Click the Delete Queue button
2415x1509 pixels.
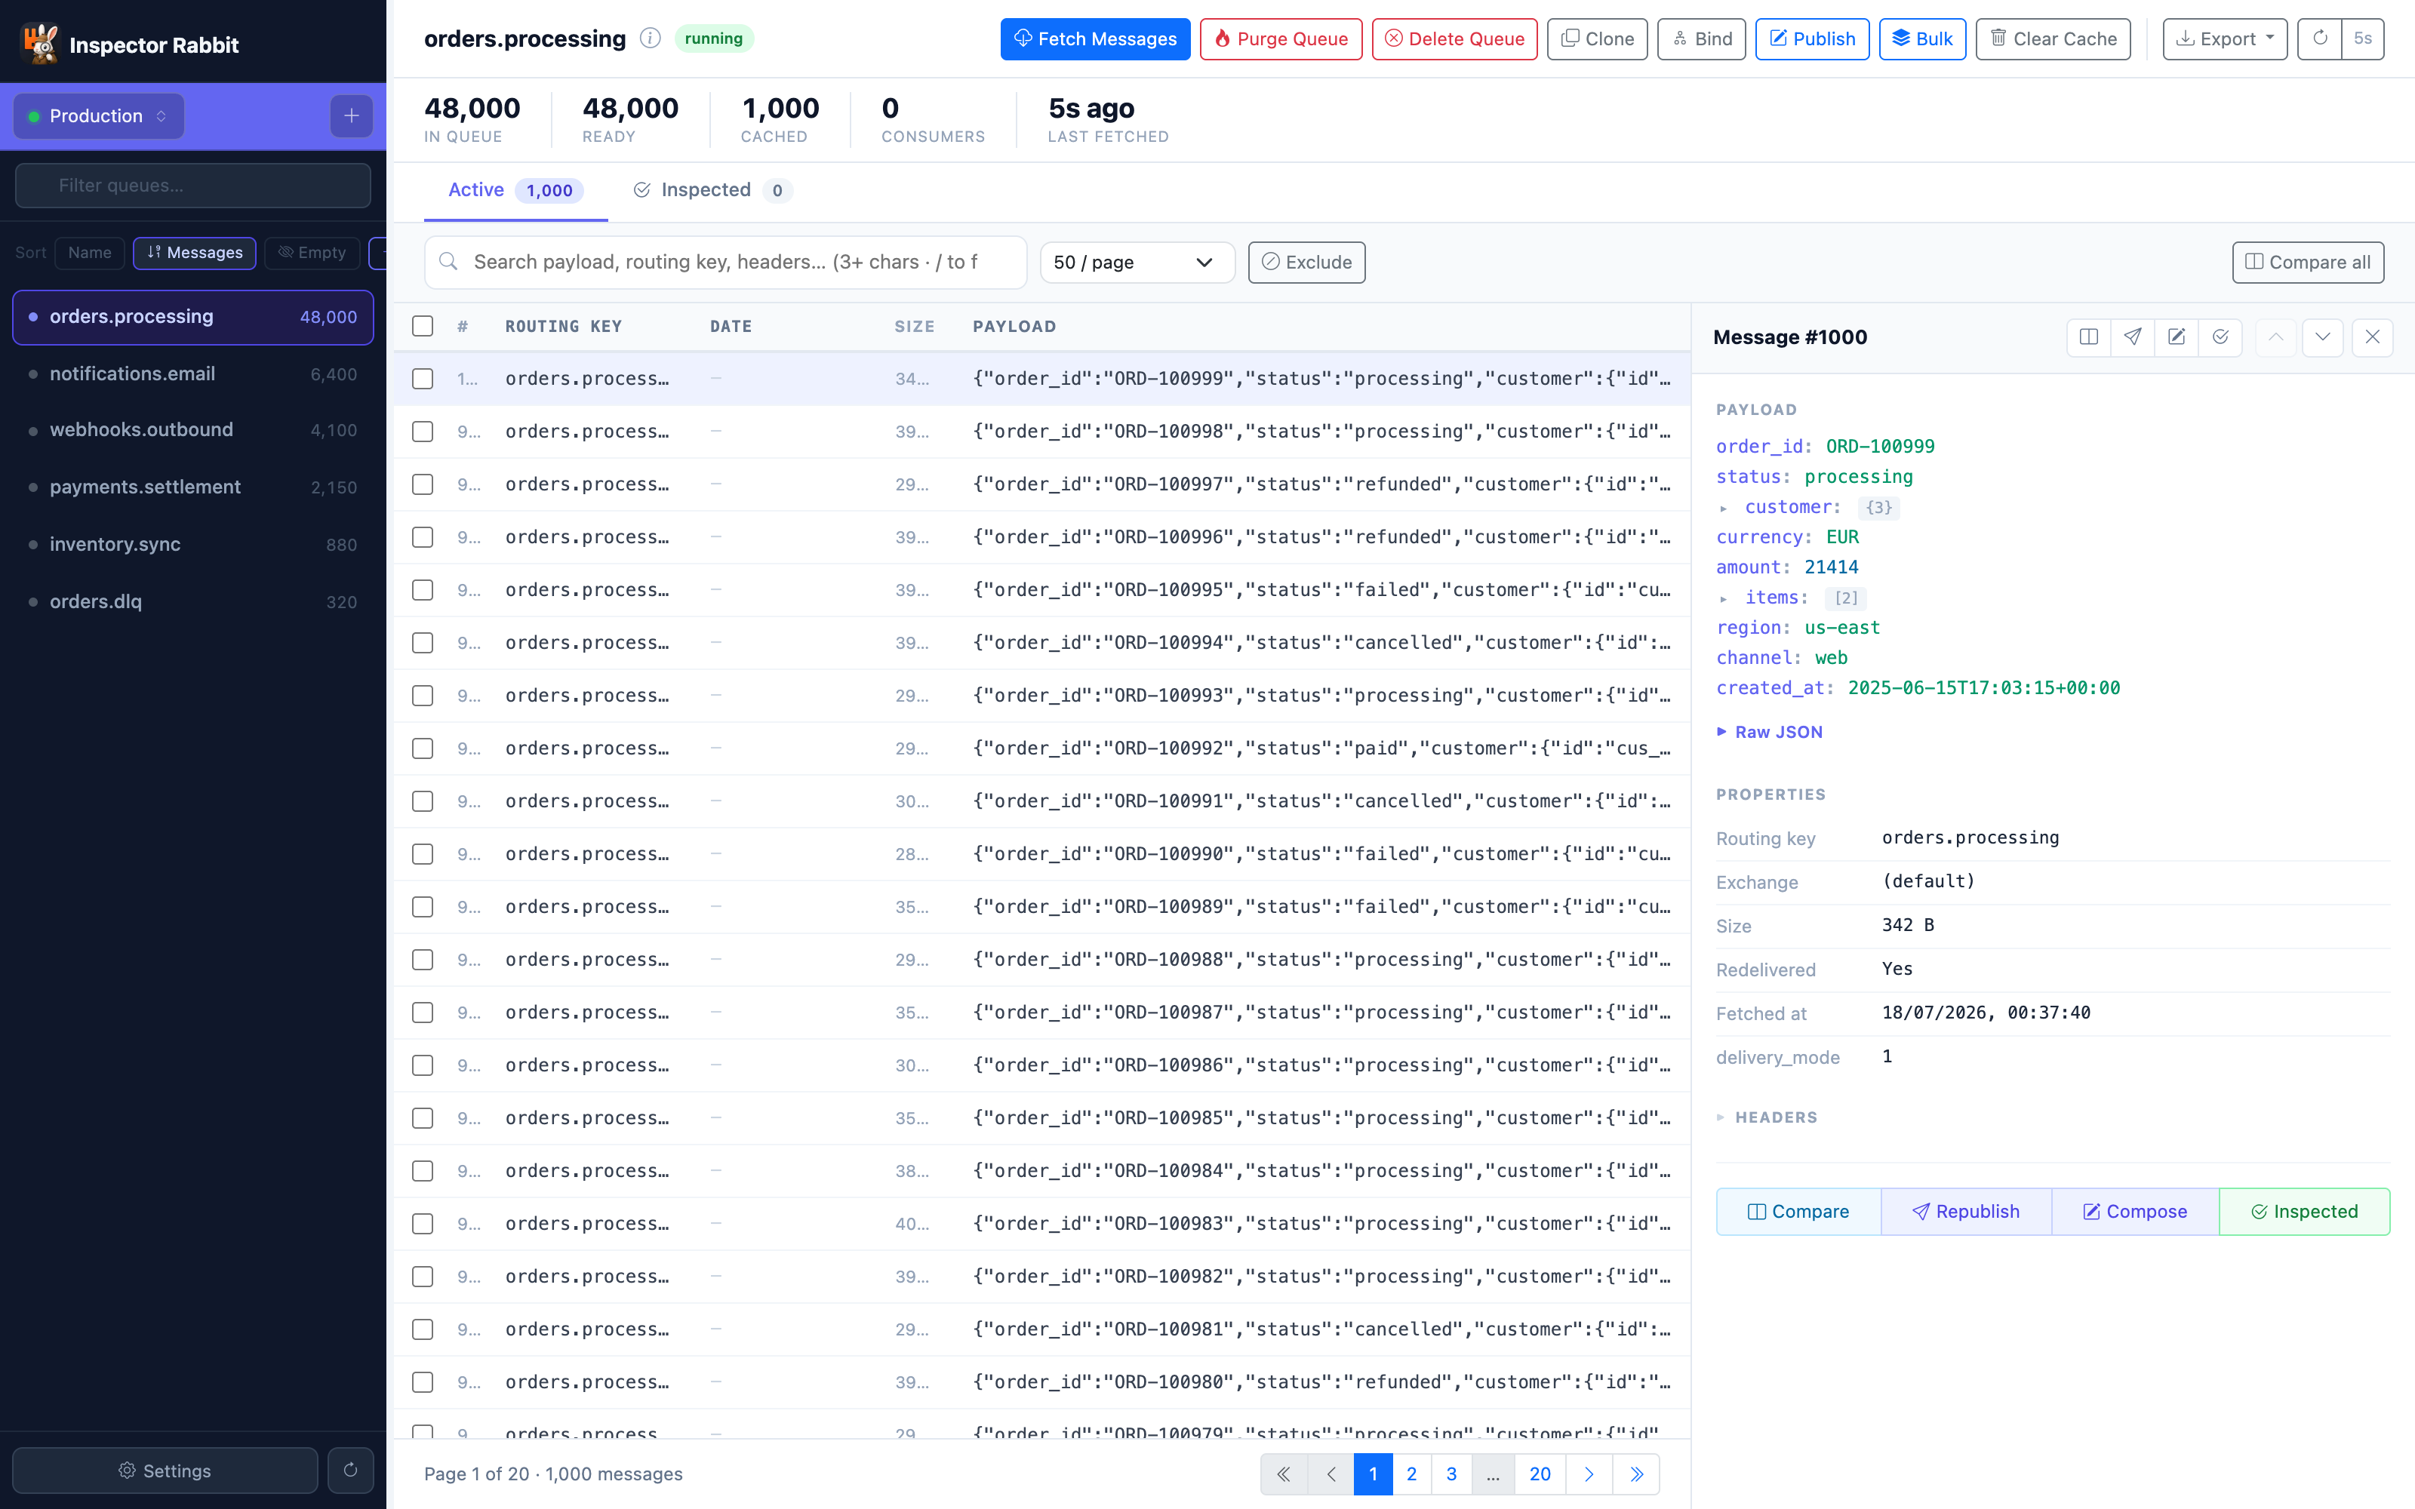pos(1454,39)
